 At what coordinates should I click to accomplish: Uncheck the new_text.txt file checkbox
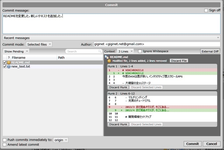pyautogui.click(x=5, y=67)
